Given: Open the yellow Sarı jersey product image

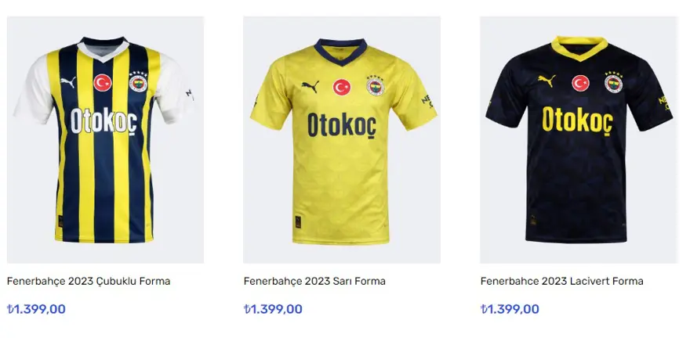Looking at the screenshot, I should 342,141.
